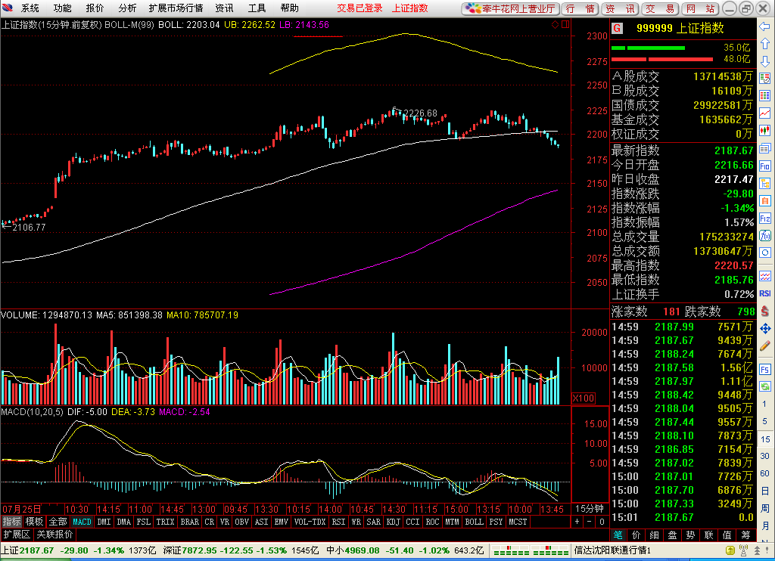Select the 5-minute period
The height and width of the screenshot is (561, 775).
(765, 421)
